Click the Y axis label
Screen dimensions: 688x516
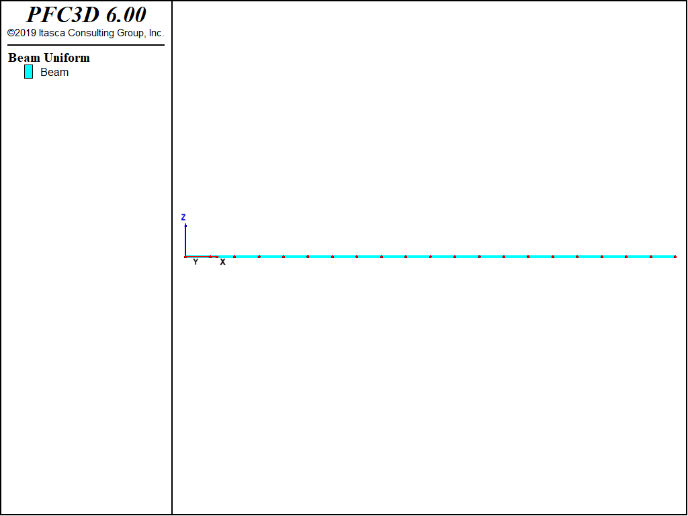click(196, 262)
